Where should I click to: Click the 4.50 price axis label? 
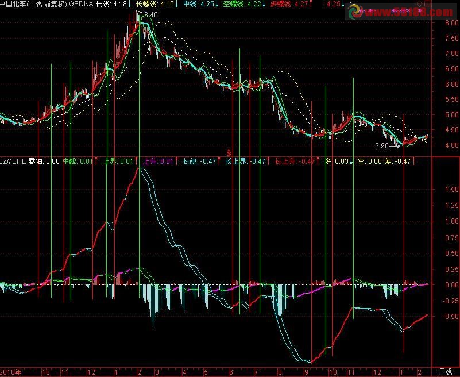[451, 129]
